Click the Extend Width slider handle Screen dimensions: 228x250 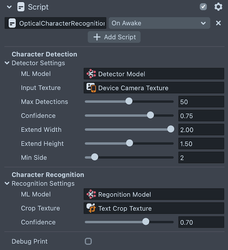pos(171,129)
